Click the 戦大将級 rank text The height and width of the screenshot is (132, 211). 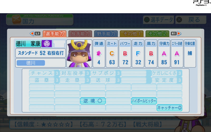click(147, 124)
